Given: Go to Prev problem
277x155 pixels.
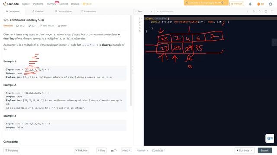Looking at the screenshot, I should click(x=101, y=150).
